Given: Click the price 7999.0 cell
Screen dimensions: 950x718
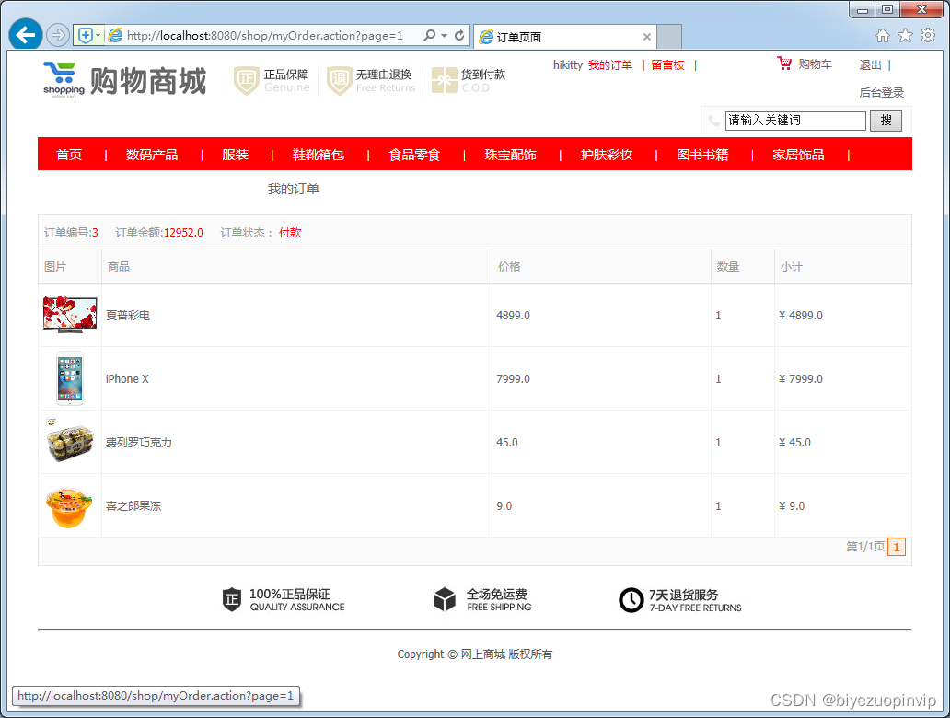Looking at the screenshot, I should (513, 378).
